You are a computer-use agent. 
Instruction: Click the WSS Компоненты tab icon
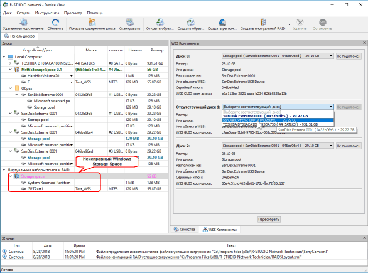tap(205, 229)
